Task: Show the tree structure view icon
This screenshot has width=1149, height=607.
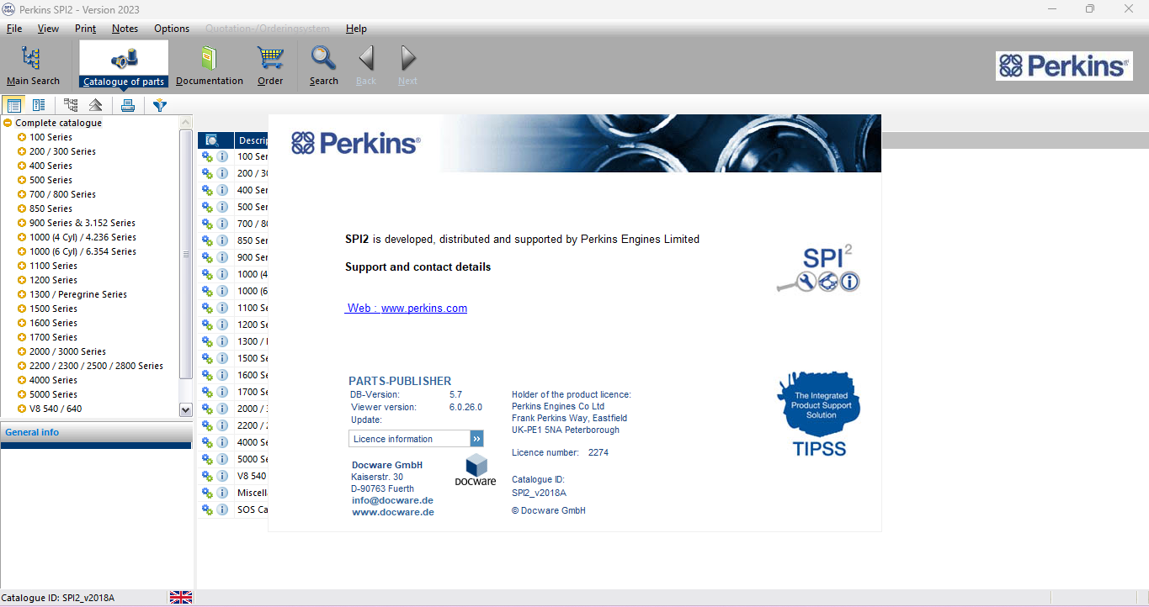Action: (71, 105)
